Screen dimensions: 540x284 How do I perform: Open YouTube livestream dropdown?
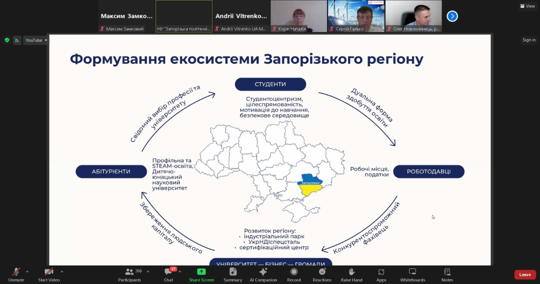pos(36,40)
